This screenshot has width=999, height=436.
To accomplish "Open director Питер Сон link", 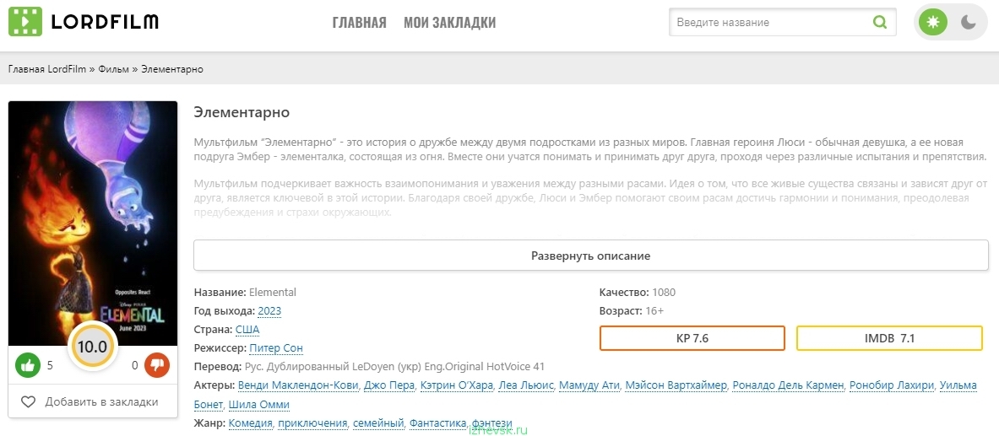I will coord(276,348).
